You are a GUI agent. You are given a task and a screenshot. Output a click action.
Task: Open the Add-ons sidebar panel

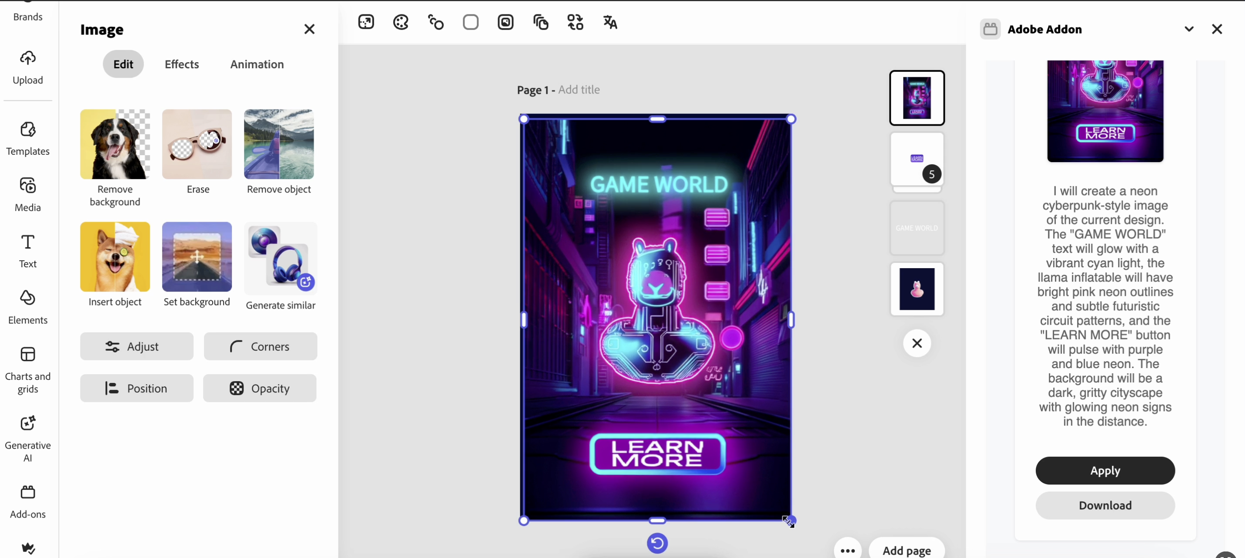(x=27, y=501)
